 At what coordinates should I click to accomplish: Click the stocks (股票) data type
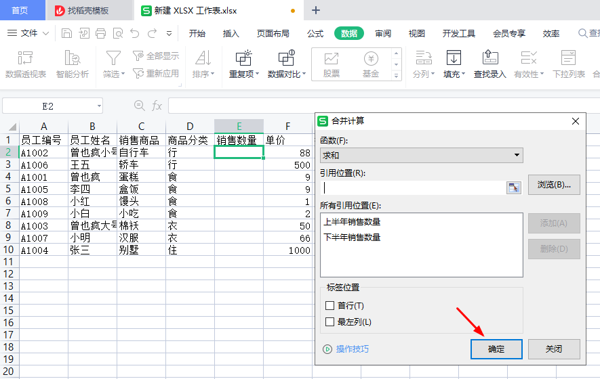click(x=332, y=64)
